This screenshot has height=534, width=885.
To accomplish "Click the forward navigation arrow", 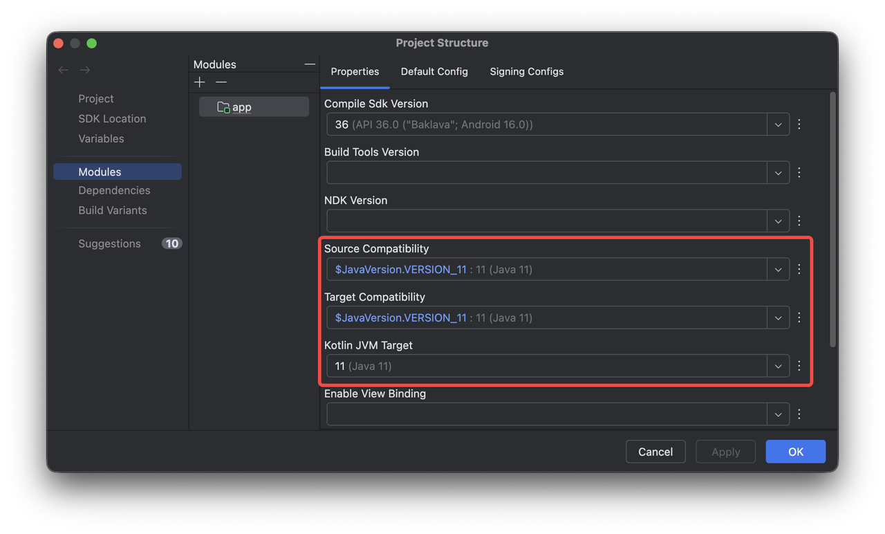I will 85,70.
